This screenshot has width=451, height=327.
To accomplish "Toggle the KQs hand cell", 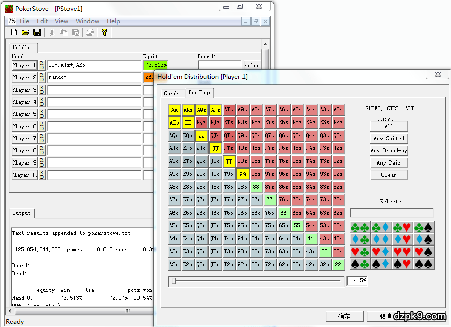I will [201, 122].
